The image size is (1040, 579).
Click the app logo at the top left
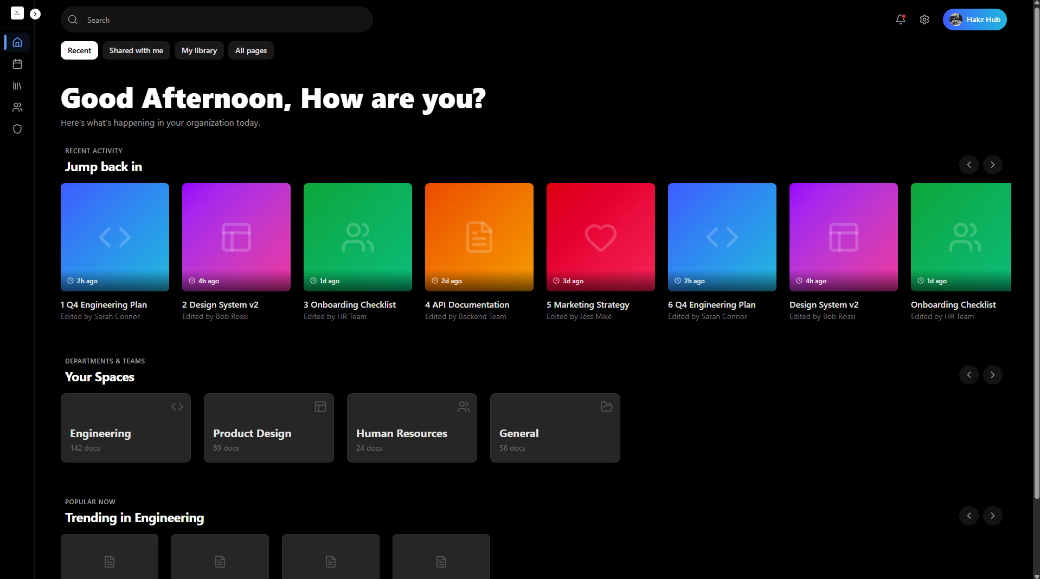pyautogui.click(x=17, y=13)
